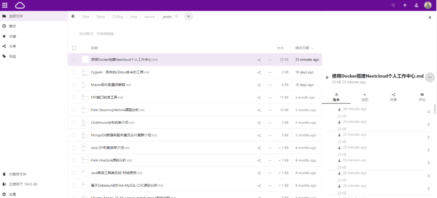Open 共享 in the left sidebar
Screen dimensions: 437x198
(34, 46)
